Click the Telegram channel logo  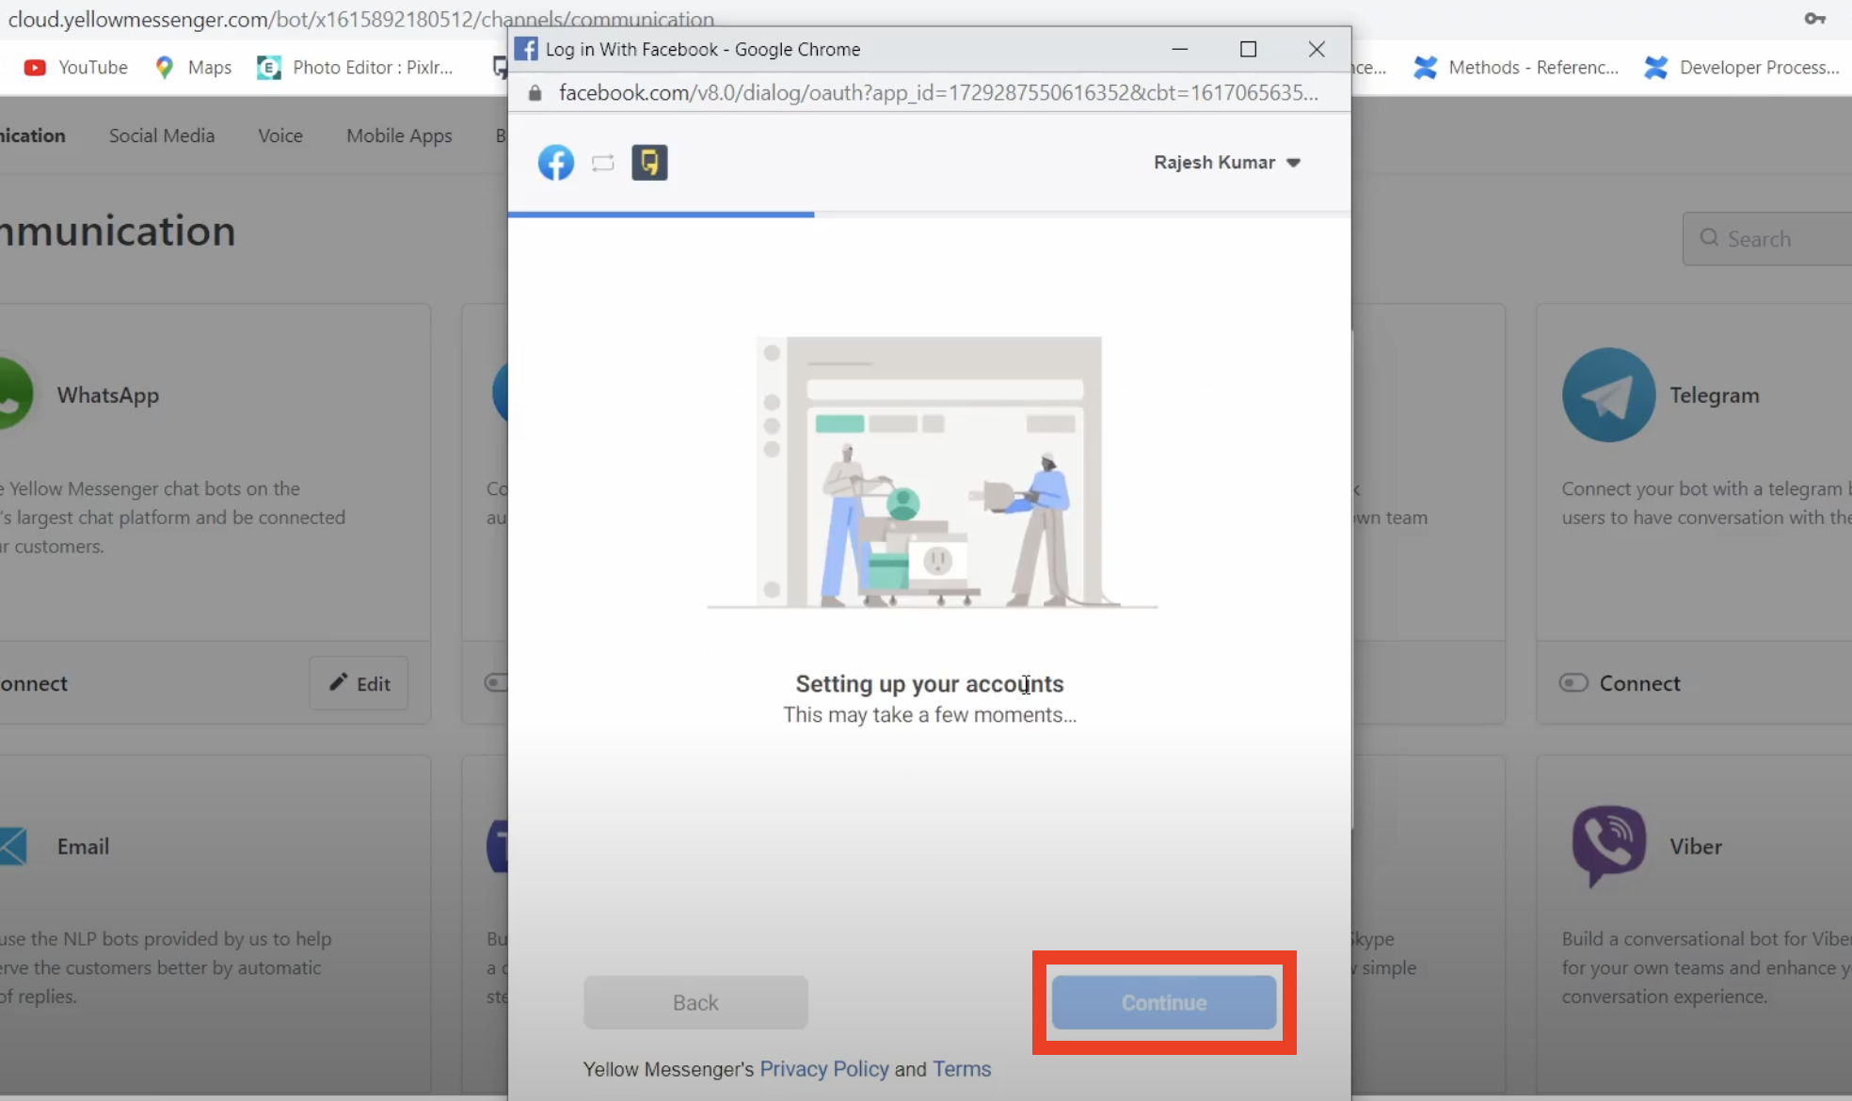1608,395
